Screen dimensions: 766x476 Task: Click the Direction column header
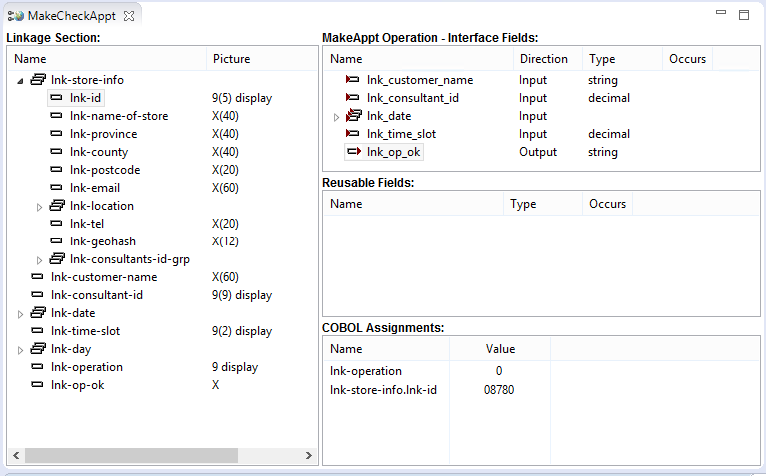tap(544, 59)
